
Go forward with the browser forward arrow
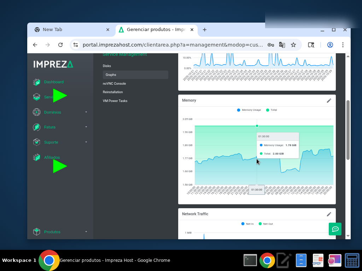[x=48, y=45]
